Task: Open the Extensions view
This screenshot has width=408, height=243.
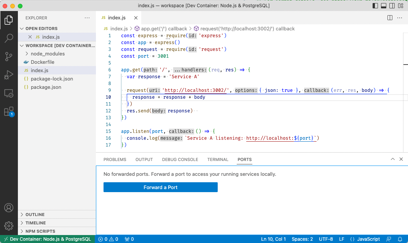Action: [9, 112]
